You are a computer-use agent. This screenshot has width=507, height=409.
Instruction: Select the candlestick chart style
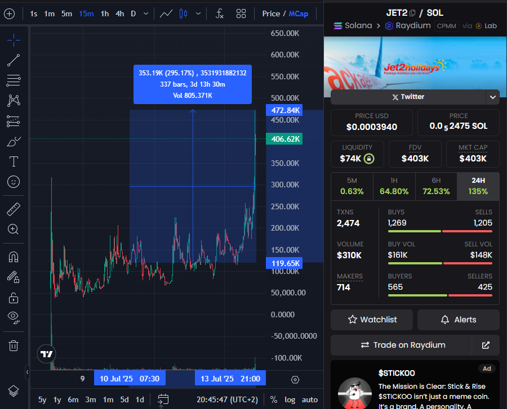183,14
